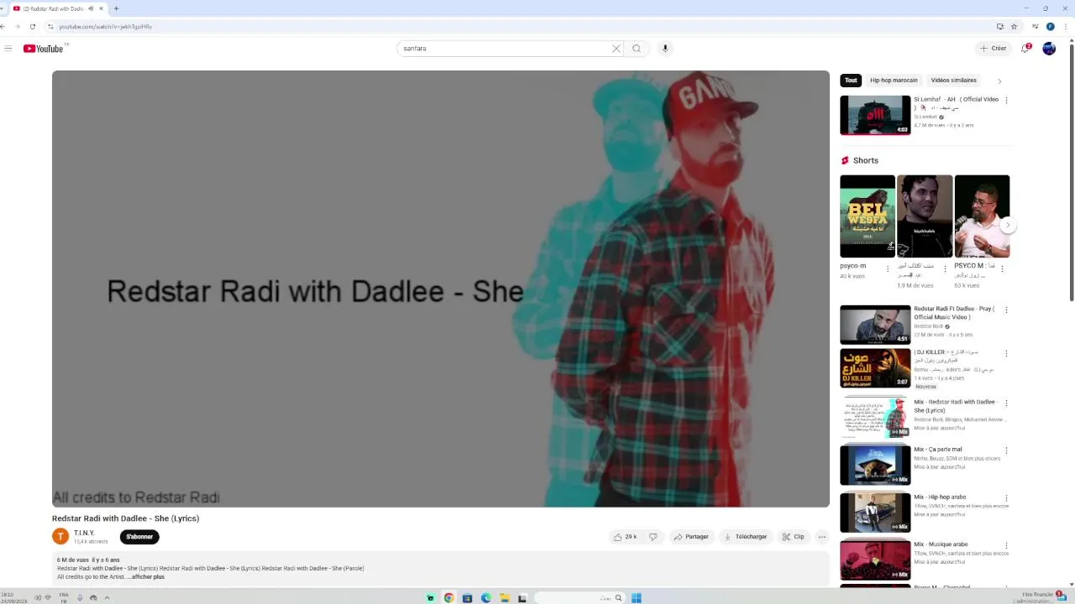Reload the page in the browser
The height and width of the screenshot is (604, 1075).
pos(33,27)
